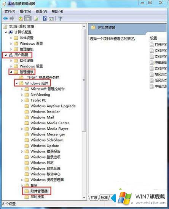Open the 文件(F) menu

coord(10,11)
